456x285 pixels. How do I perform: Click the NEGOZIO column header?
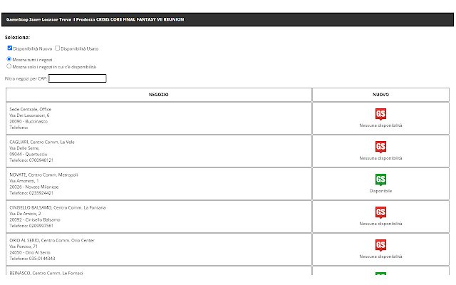[x=158, y=95]
